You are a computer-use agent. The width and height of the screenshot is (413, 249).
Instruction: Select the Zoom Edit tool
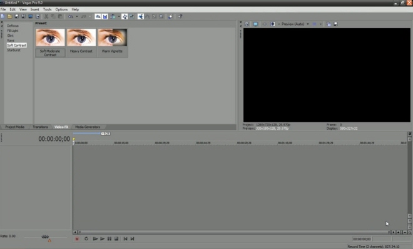pos(161,16)
